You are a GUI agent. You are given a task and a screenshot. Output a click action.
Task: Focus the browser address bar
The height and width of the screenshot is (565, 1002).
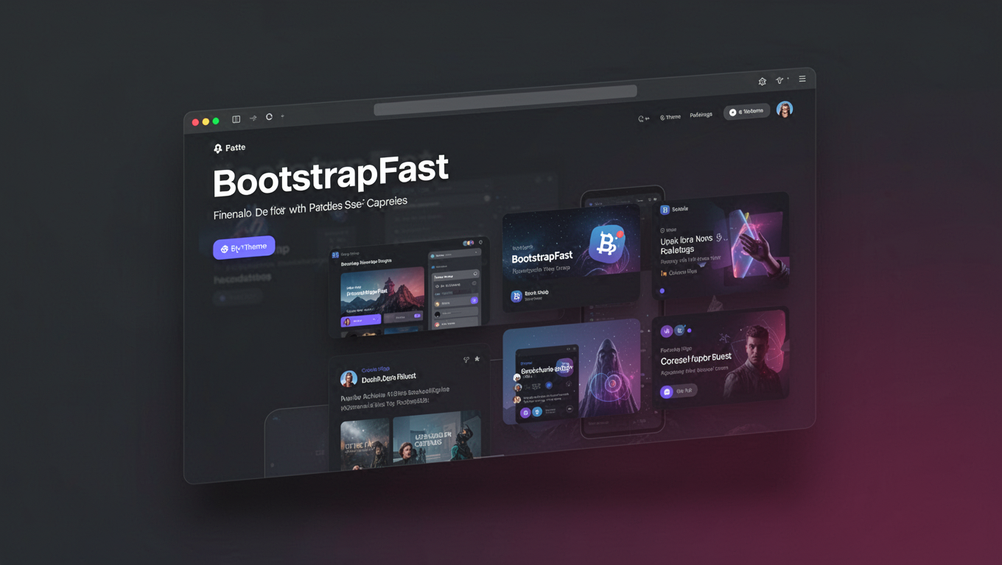[505, 101]
